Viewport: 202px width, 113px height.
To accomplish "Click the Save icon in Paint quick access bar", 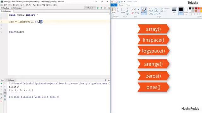I will (116, 2).
